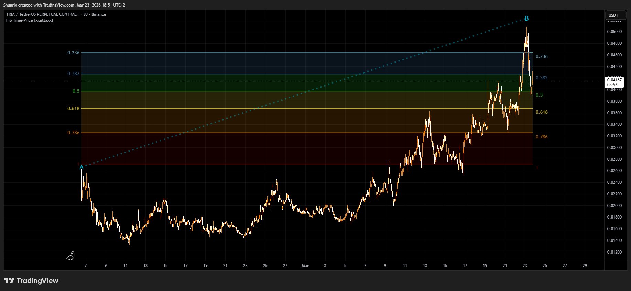Click the 0.03000 price axis label
The image size is (631, 291).
[614, 148]
